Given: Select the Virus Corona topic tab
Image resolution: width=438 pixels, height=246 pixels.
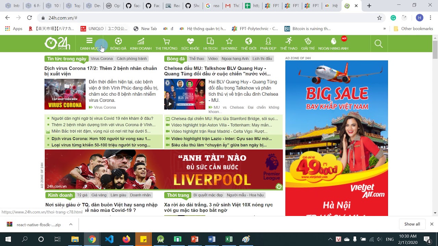Looking at the screenshot, I should (x=102, y=59).
